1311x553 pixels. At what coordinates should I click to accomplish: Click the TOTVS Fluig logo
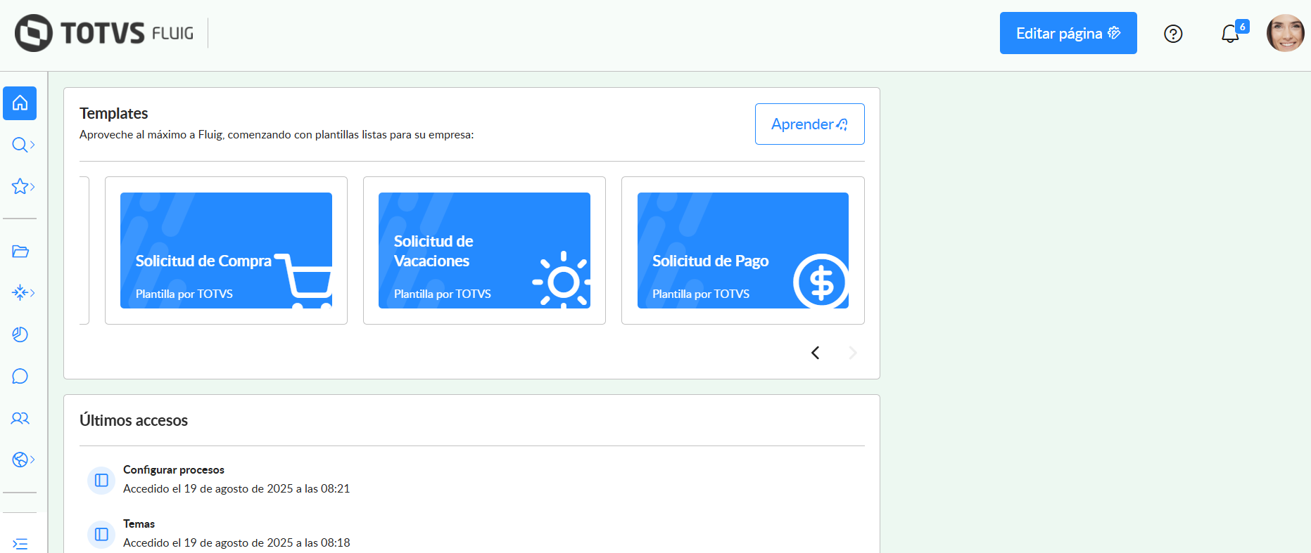pos(104,33)
